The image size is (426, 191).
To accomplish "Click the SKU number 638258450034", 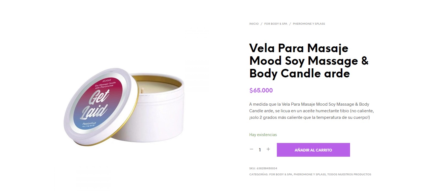I will pos(267,168).
